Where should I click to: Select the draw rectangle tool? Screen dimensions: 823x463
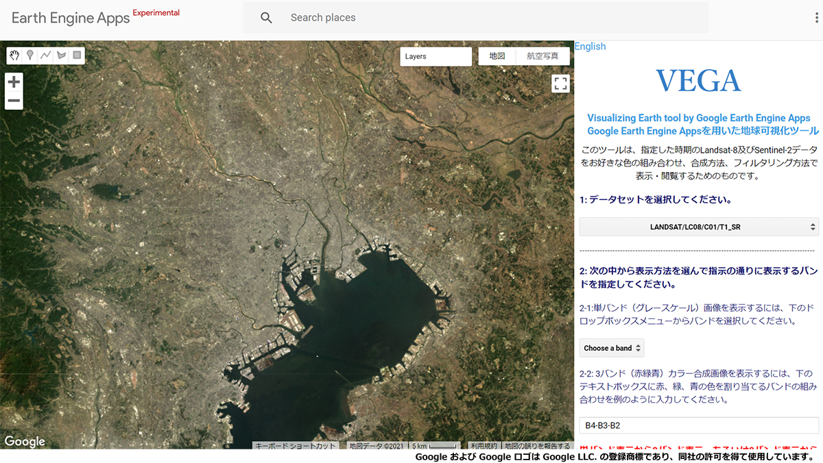[x=77, y=55]
